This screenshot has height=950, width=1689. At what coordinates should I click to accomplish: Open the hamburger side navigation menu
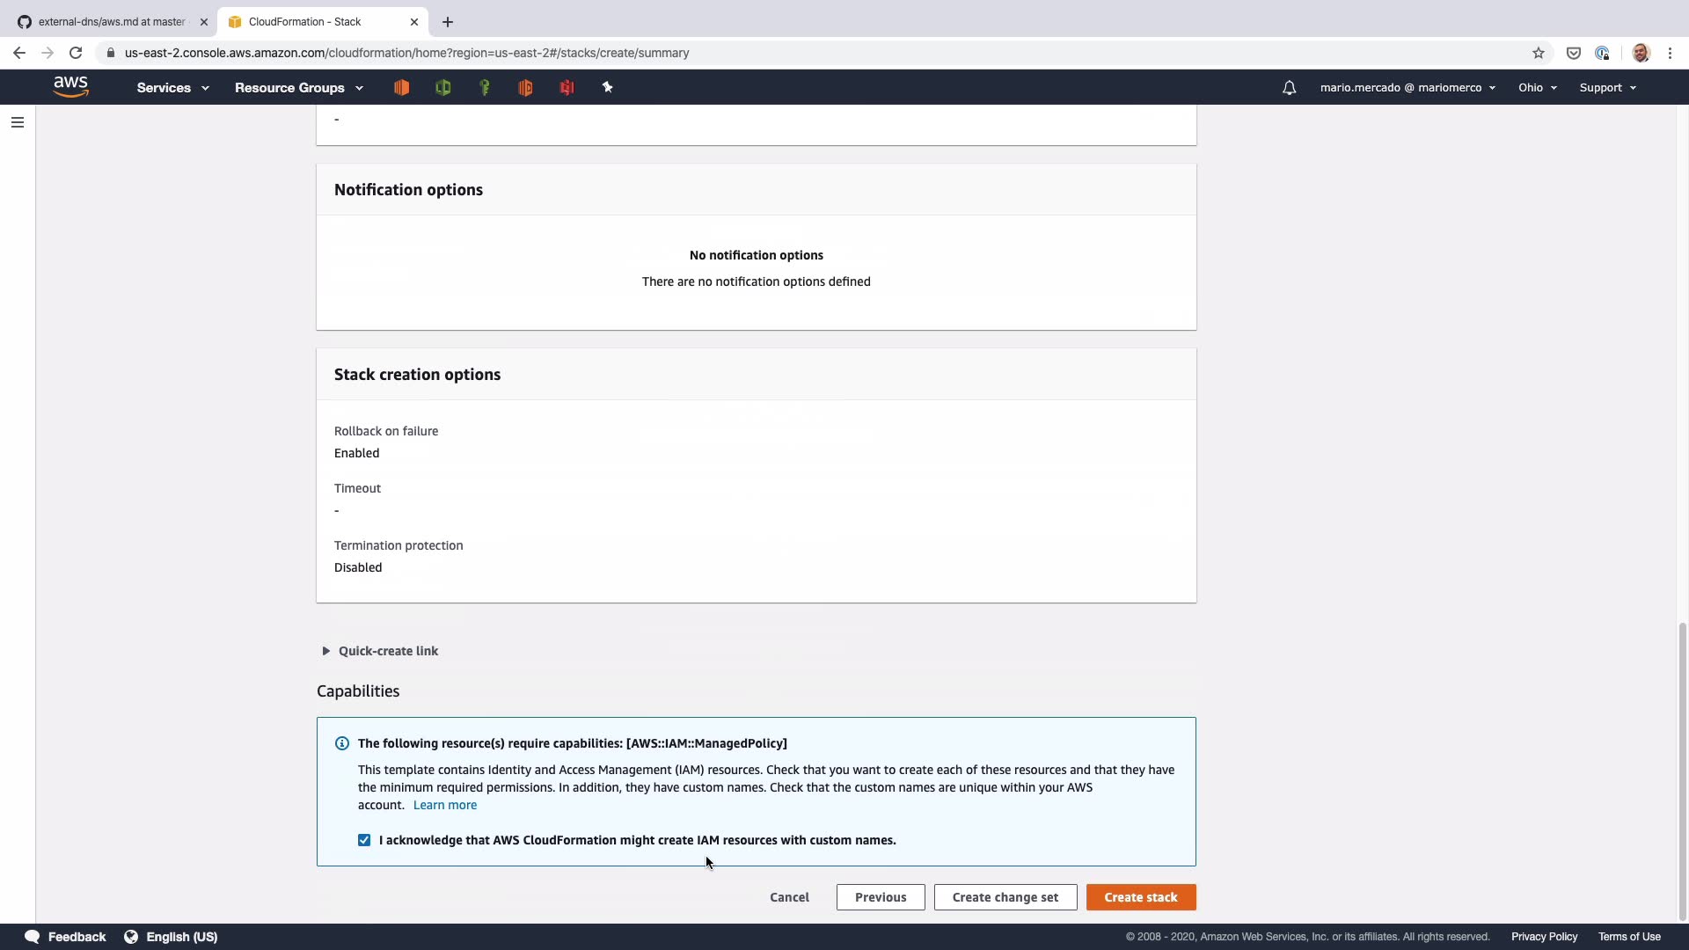pyautogui.click(x=18, y=122)
